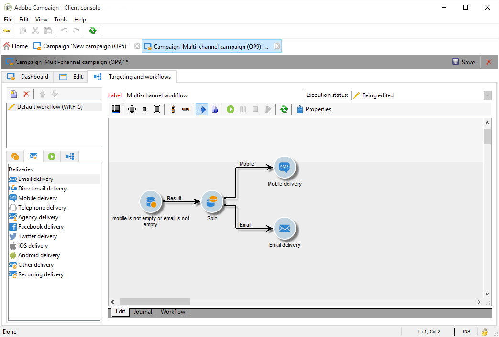
Task: Select Email delivery in Deliveries list
Action: click(x=54, y=179)
